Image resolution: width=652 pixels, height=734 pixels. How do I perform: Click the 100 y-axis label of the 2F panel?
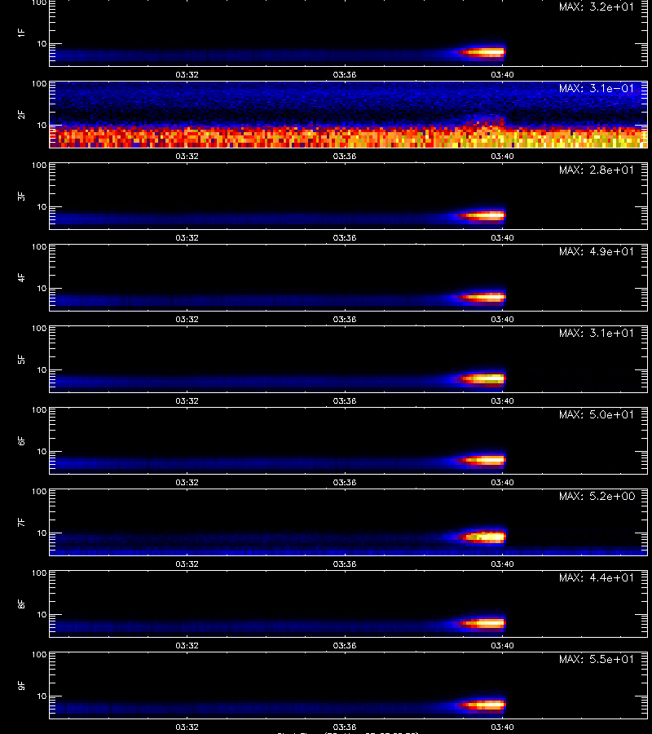click(39, 84)
